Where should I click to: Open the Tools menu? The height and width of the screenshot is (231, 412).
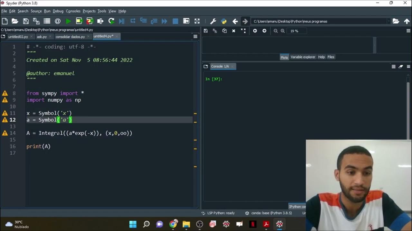(102, 11)
